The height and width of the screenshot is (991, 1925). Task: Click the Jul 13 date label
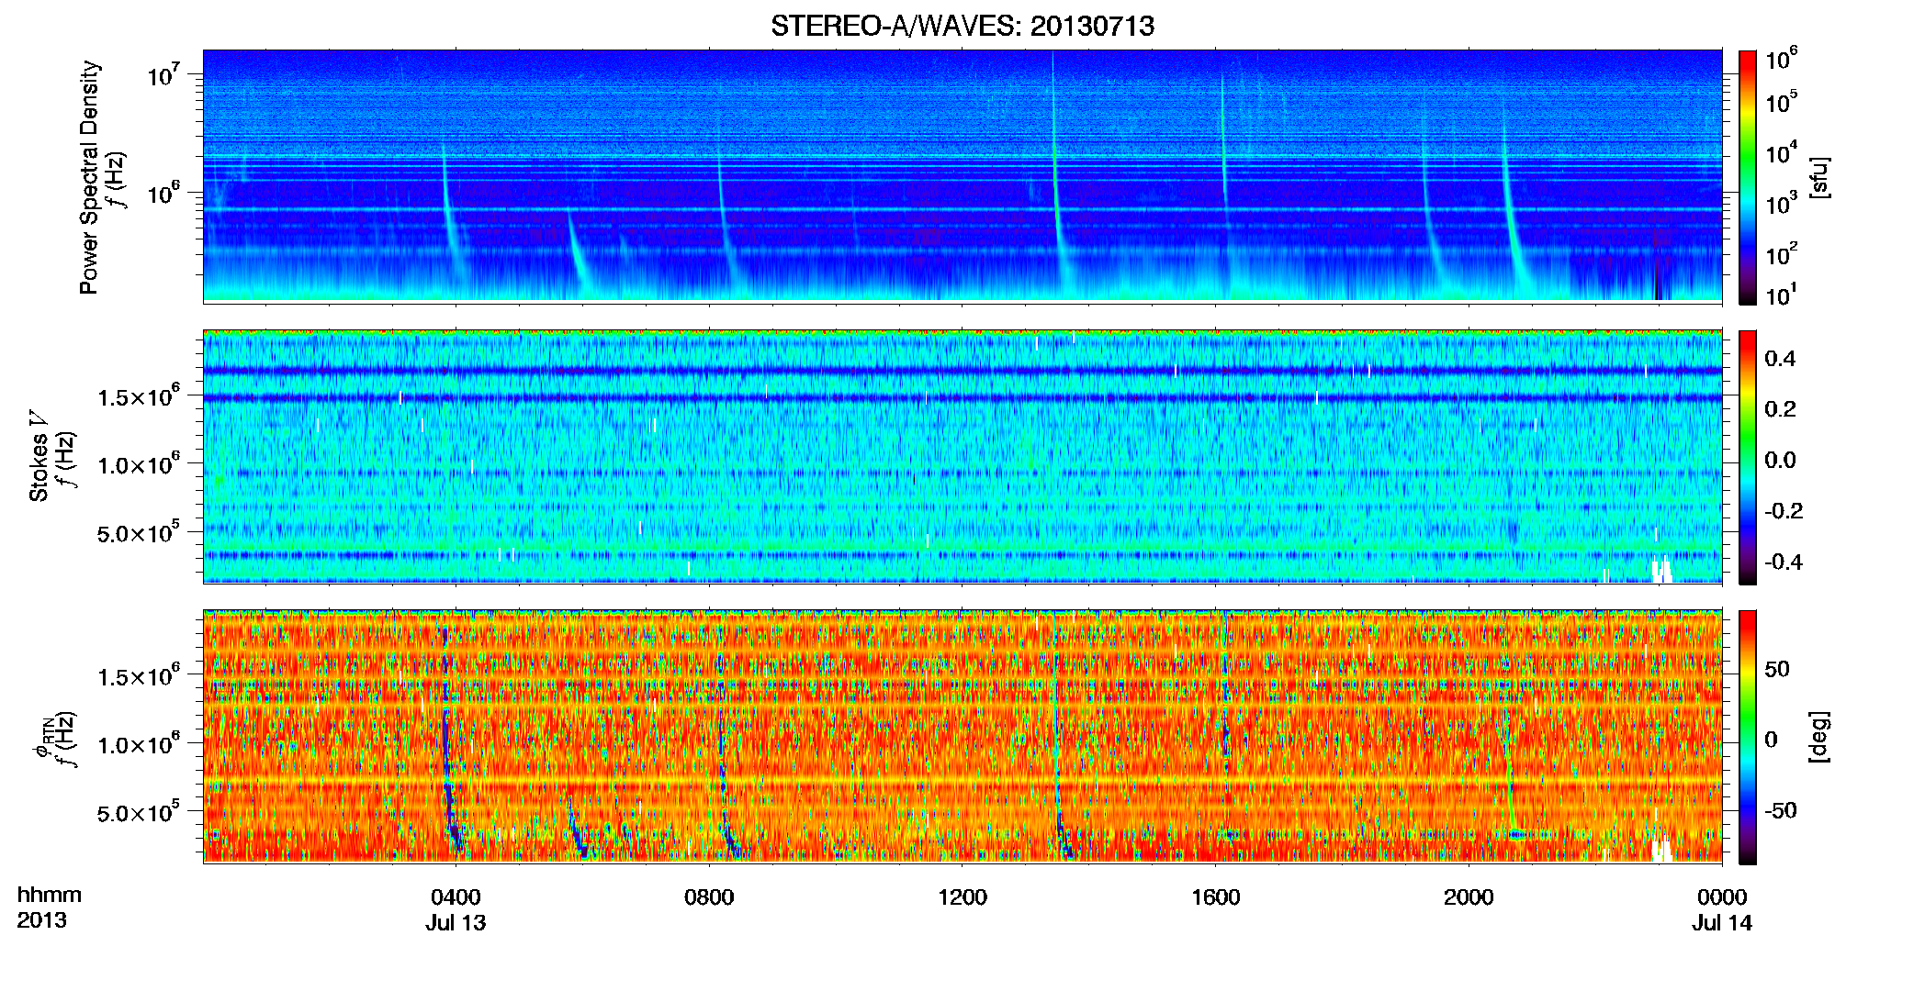pyautogui.click(x=456, y=923)
